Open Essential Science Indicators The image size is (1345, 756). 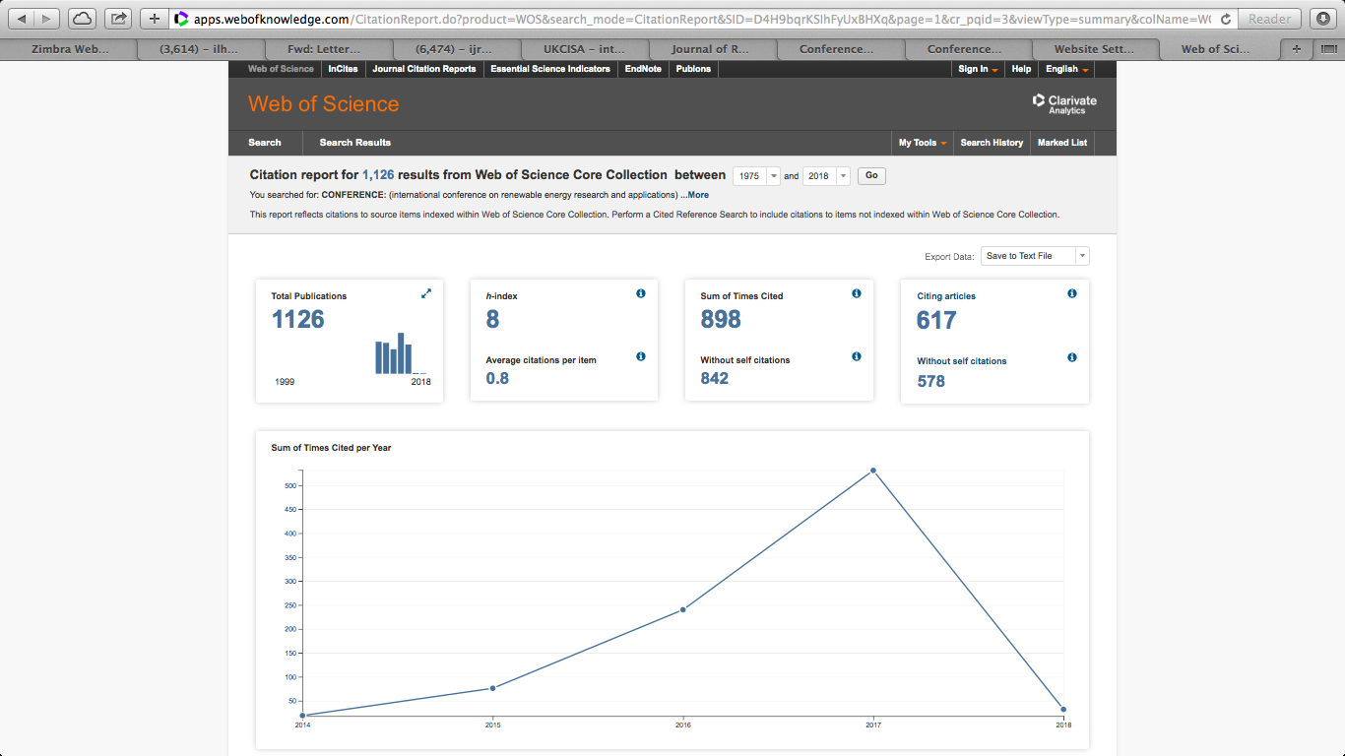coord(550,69)
